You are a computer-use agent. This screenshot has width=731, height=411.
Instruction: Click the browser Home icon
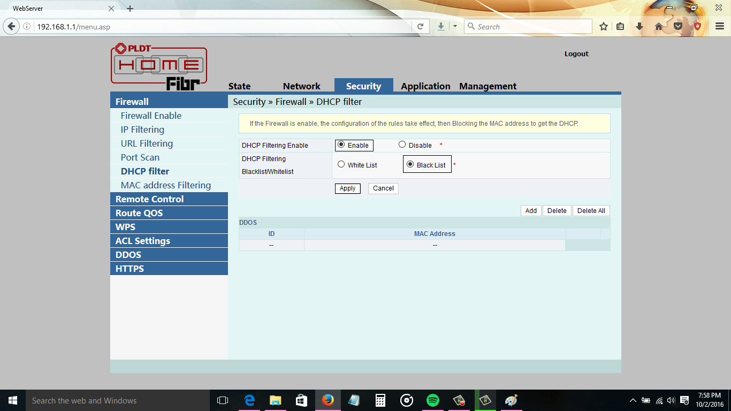point(659,26)
